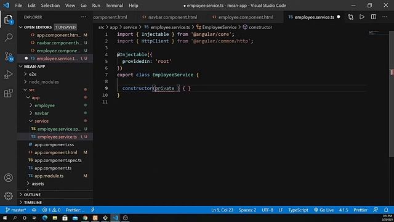Click the Open Changes compare icon

[x=350, y=17]
